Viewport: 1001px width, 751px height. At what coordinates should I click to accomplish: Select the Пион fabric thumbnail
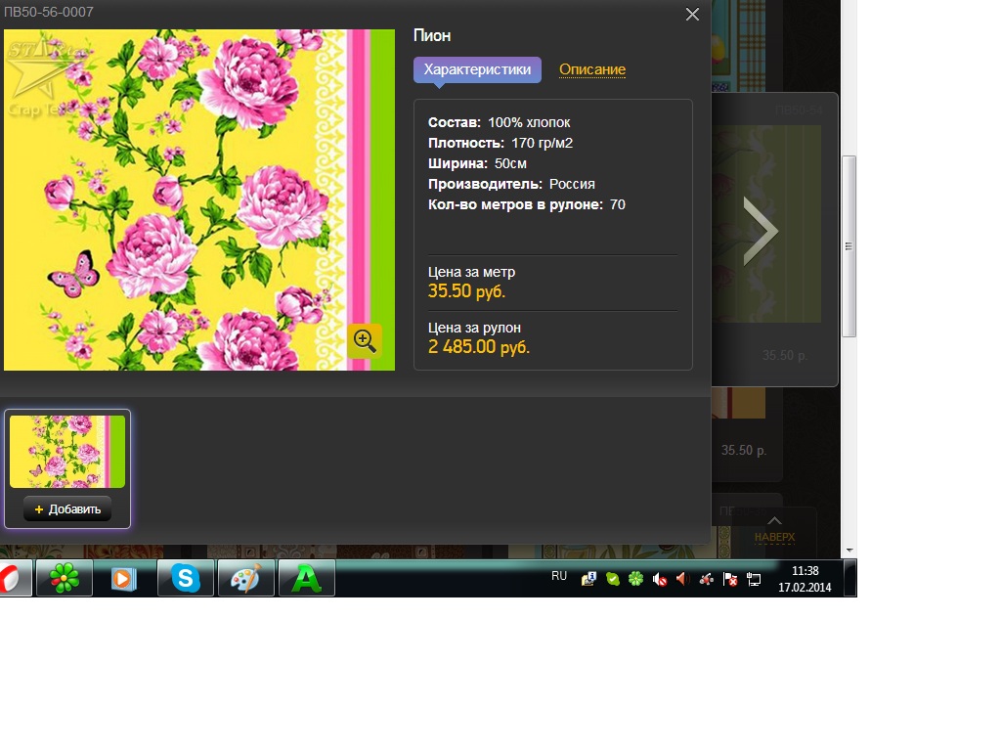tap(67, 452)
